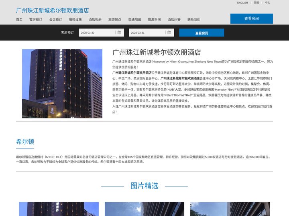Switch language to 繁體
The image size is (289, 216).
(x=256, y=3)
